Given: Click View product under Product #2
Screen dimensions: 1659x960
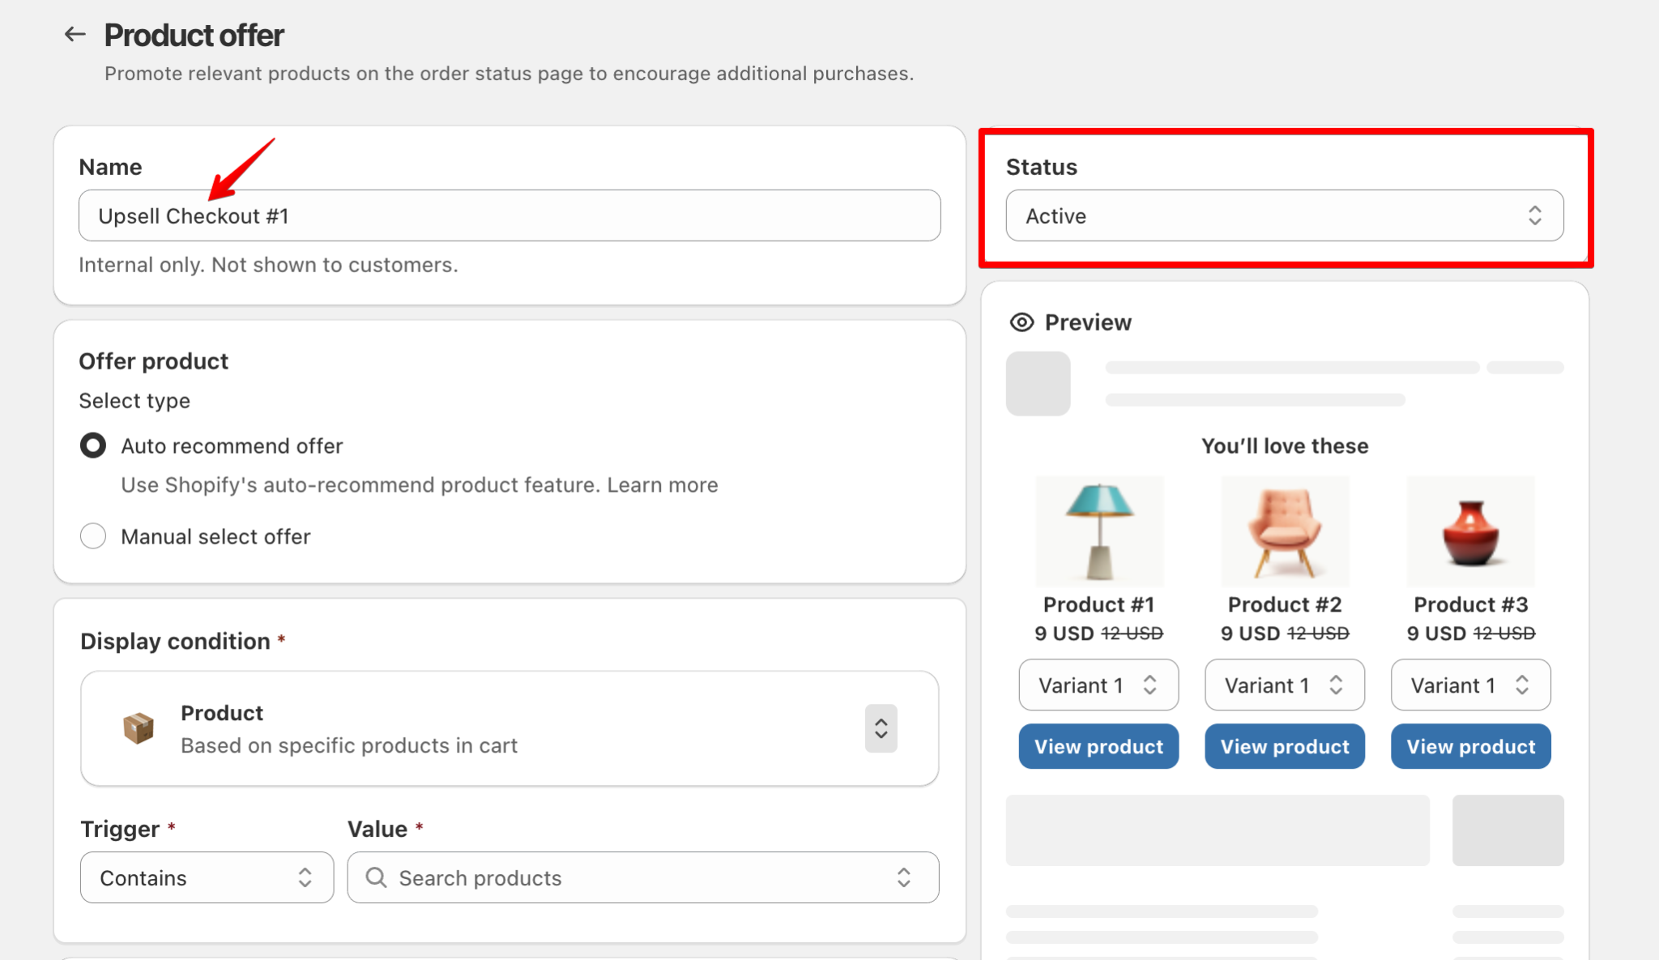Looking at the screenshot, I should coord(1284,746).
